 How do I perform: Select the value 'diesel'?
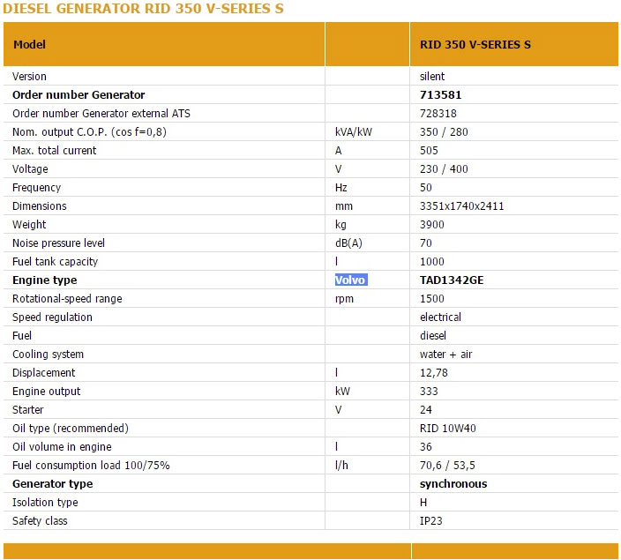(433, 336)
